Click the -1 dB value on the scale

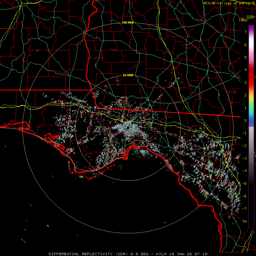[x=244, y=133]
